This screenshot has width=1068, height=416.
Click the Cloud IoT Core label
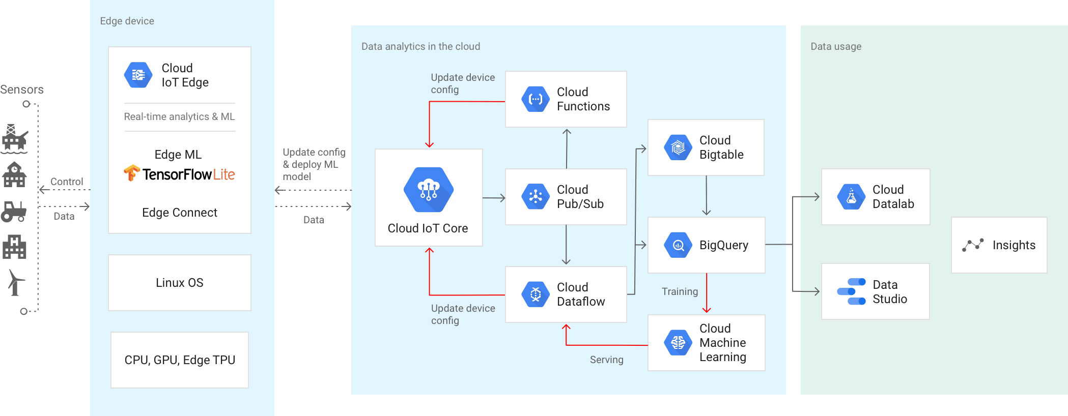tap(428, 228)
